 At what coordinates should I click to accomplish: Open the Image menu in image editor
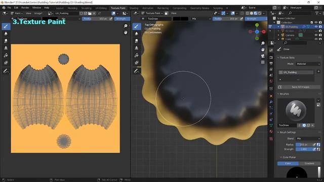[x=38, y=13]
